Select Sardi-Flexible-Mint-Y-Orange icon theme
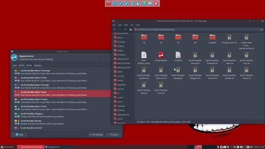265x149 pixels. pyautogui.click(x=62, y=72)
